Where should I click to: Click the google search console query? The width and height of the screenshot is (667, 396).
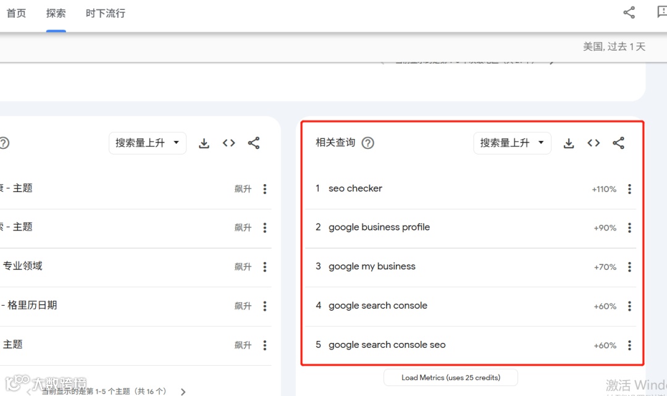click(x=378, y=306)
